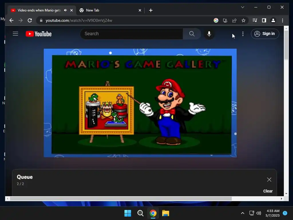Click Chrome in the taskbar
This screenshot has height=220, width=293.
pyautogui.click(x=153, y=213)
